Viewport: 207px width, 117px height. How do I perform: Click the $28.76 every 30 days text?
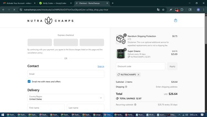(x=168, y=105)
